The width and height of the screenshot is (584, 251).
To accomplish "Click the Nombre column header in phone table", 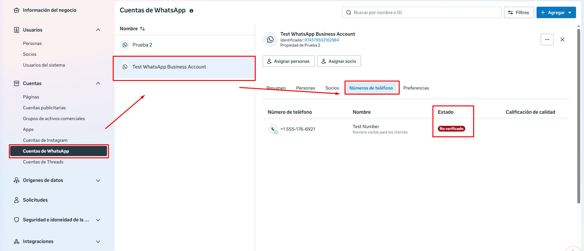I will (362, 112).
